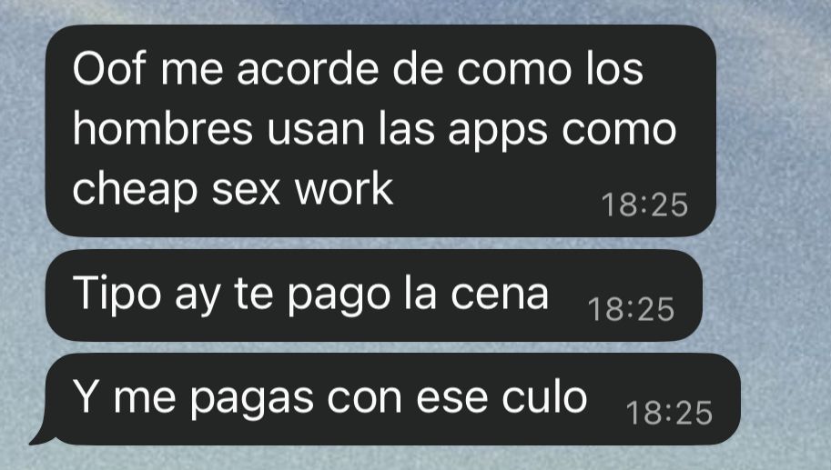Click the 18:25 timestamp on 'Tipo ay' message
Image resolution: width=831 pixels, height=470 pixels.
[x=631, y=309]
